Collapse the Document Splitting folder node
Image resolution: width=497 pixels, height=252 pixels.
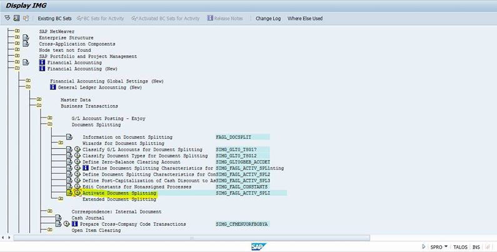click(50, 124)
